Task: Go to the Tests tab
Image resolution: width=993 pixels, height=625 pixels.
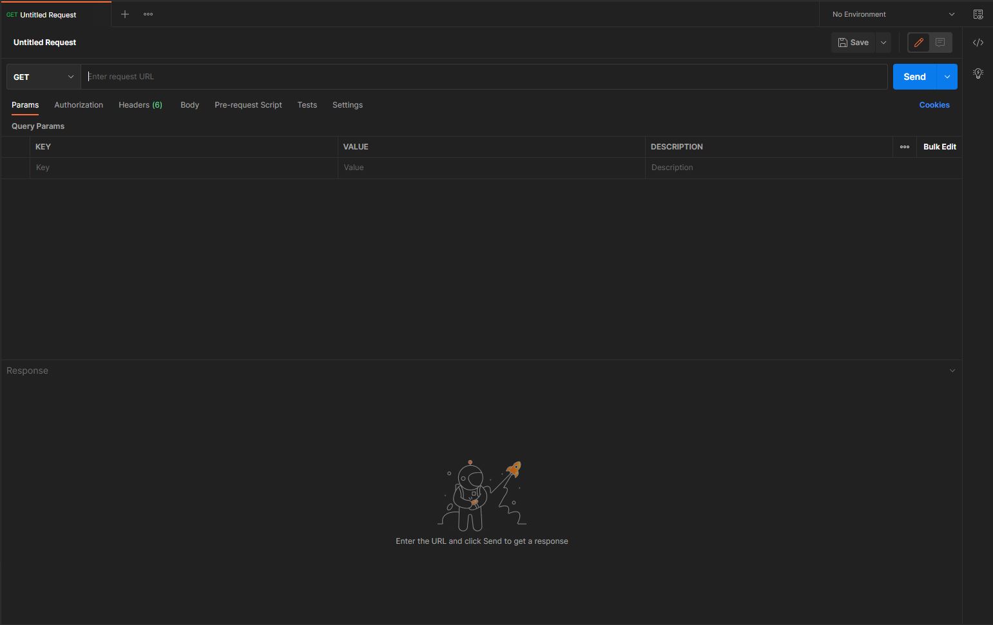Action: point(307,105)
